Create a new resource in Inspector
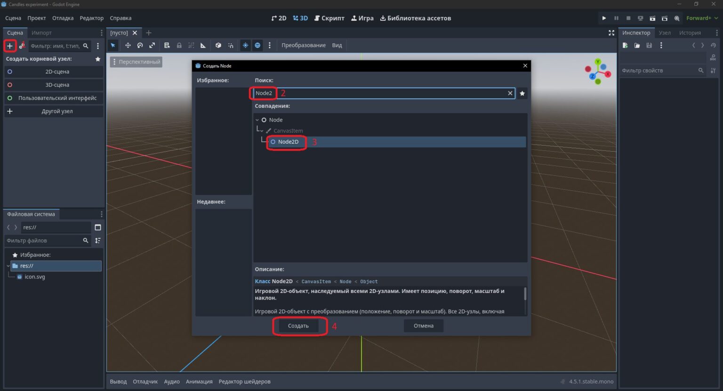Screen dimensions: 723x391 [x=625, y=45]
